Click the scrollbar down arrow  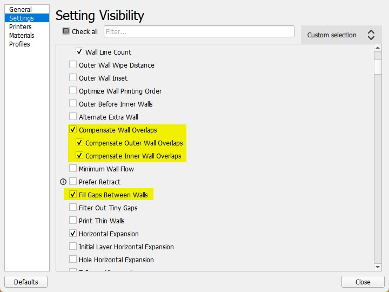pyautogui.click(x=378, y=267)
